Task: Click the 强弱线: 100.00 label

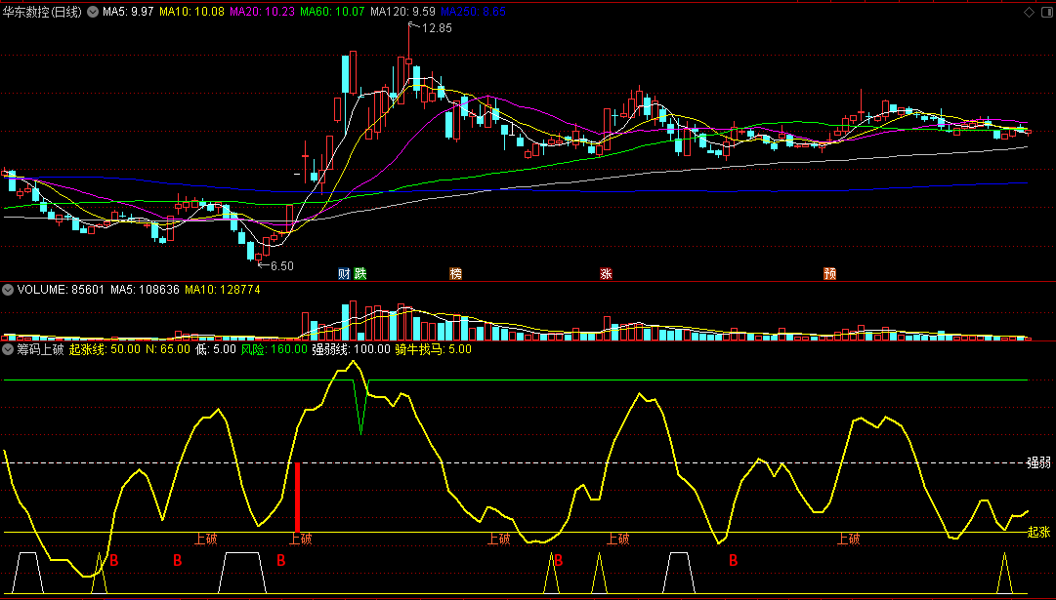Action: point(350,349)
